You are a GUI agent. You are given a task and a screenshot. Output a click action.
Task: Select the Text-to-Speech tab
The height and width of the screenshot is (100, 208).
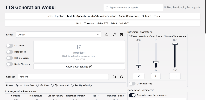coord(76,16)
